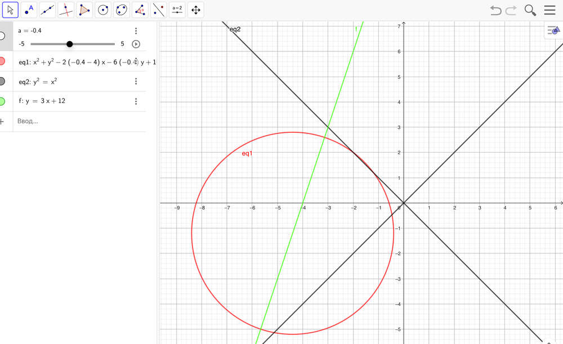Choose the Line through two points tool
This screenshot has height=344, width=563.
[48, 10]
